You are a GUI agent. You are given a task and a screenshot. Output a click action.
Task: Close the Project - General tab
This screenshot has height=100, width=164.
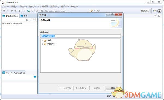24,73
